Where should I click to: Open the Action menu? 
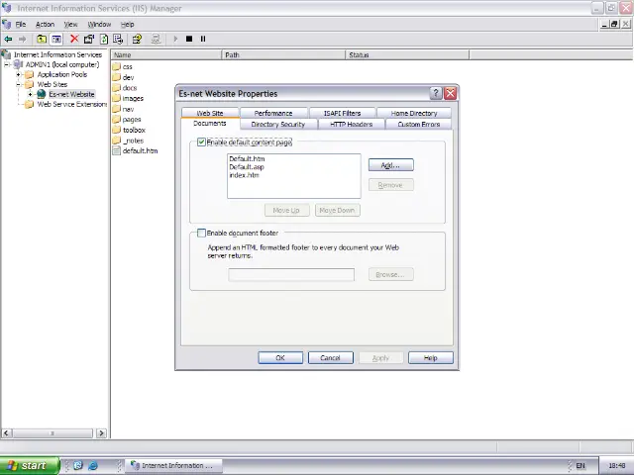point(45,24)
